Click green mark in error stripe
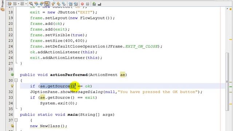Screen dimensions: 233x131 (230, 87)
